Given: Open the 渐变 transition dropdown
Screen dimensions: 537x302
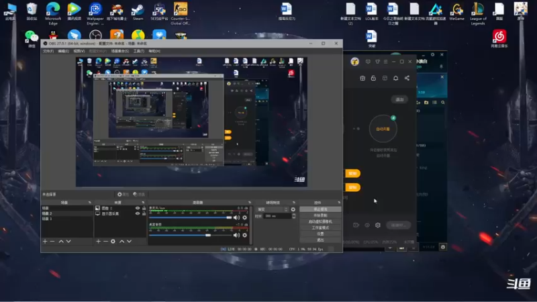Looking at the screenshot, I should pyautogui.click(x=273, y=209).
